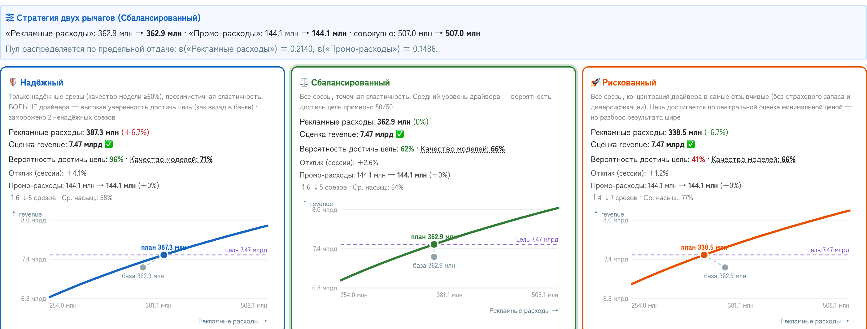Viewport: 867px width, 329px height.
Task: Click Ср. насыщ.: 64% slice summary
Action: point(378,187)
